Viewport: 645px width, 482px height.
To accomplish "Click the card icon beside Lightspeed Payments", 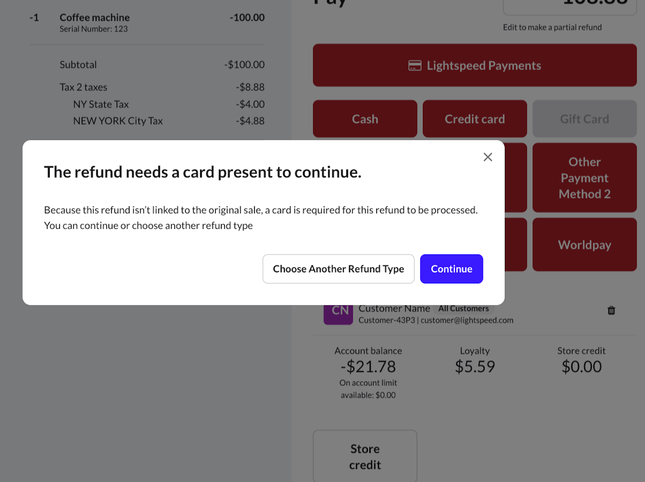I will pos(414,66).
